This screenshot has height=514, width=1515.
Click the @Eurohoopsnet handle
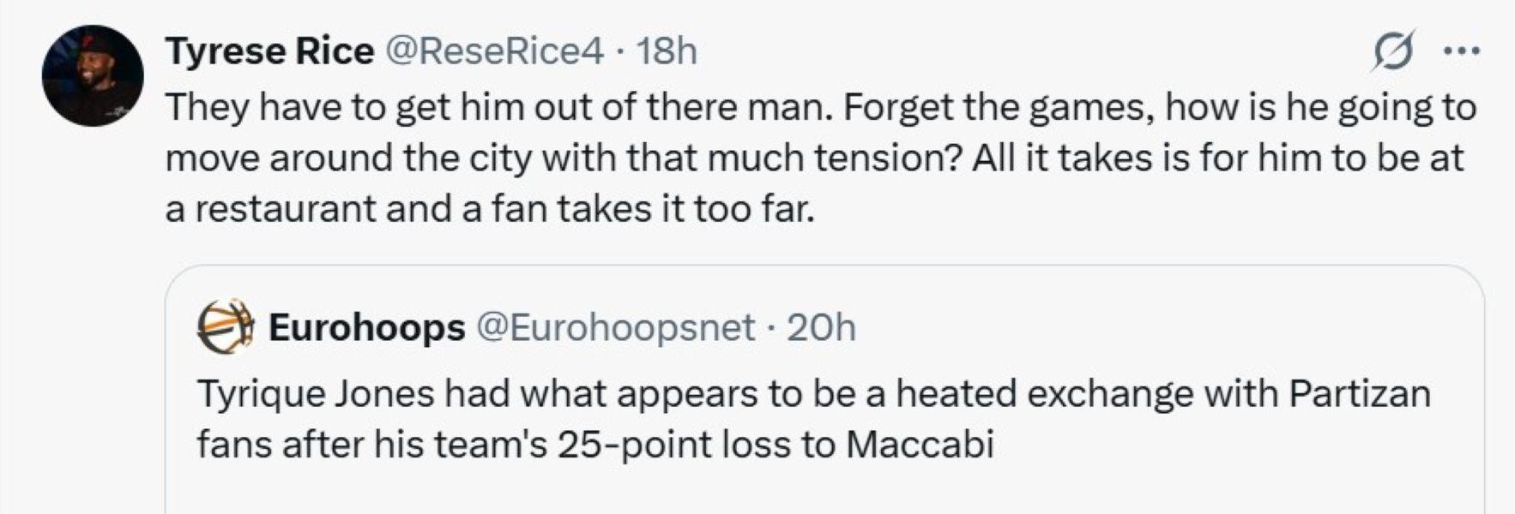click(x=615, y=327)
